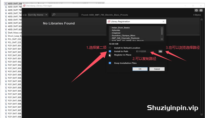Click the E:\112233 install path field
This screenshot has width=205, height=118.
(x=146, y=51)
